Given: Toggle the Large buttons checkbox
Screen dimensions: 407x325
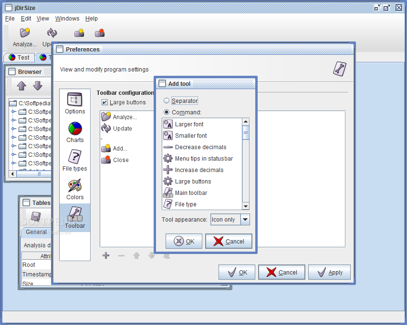Looking at the screenshot, I should (x=104, y=102).
